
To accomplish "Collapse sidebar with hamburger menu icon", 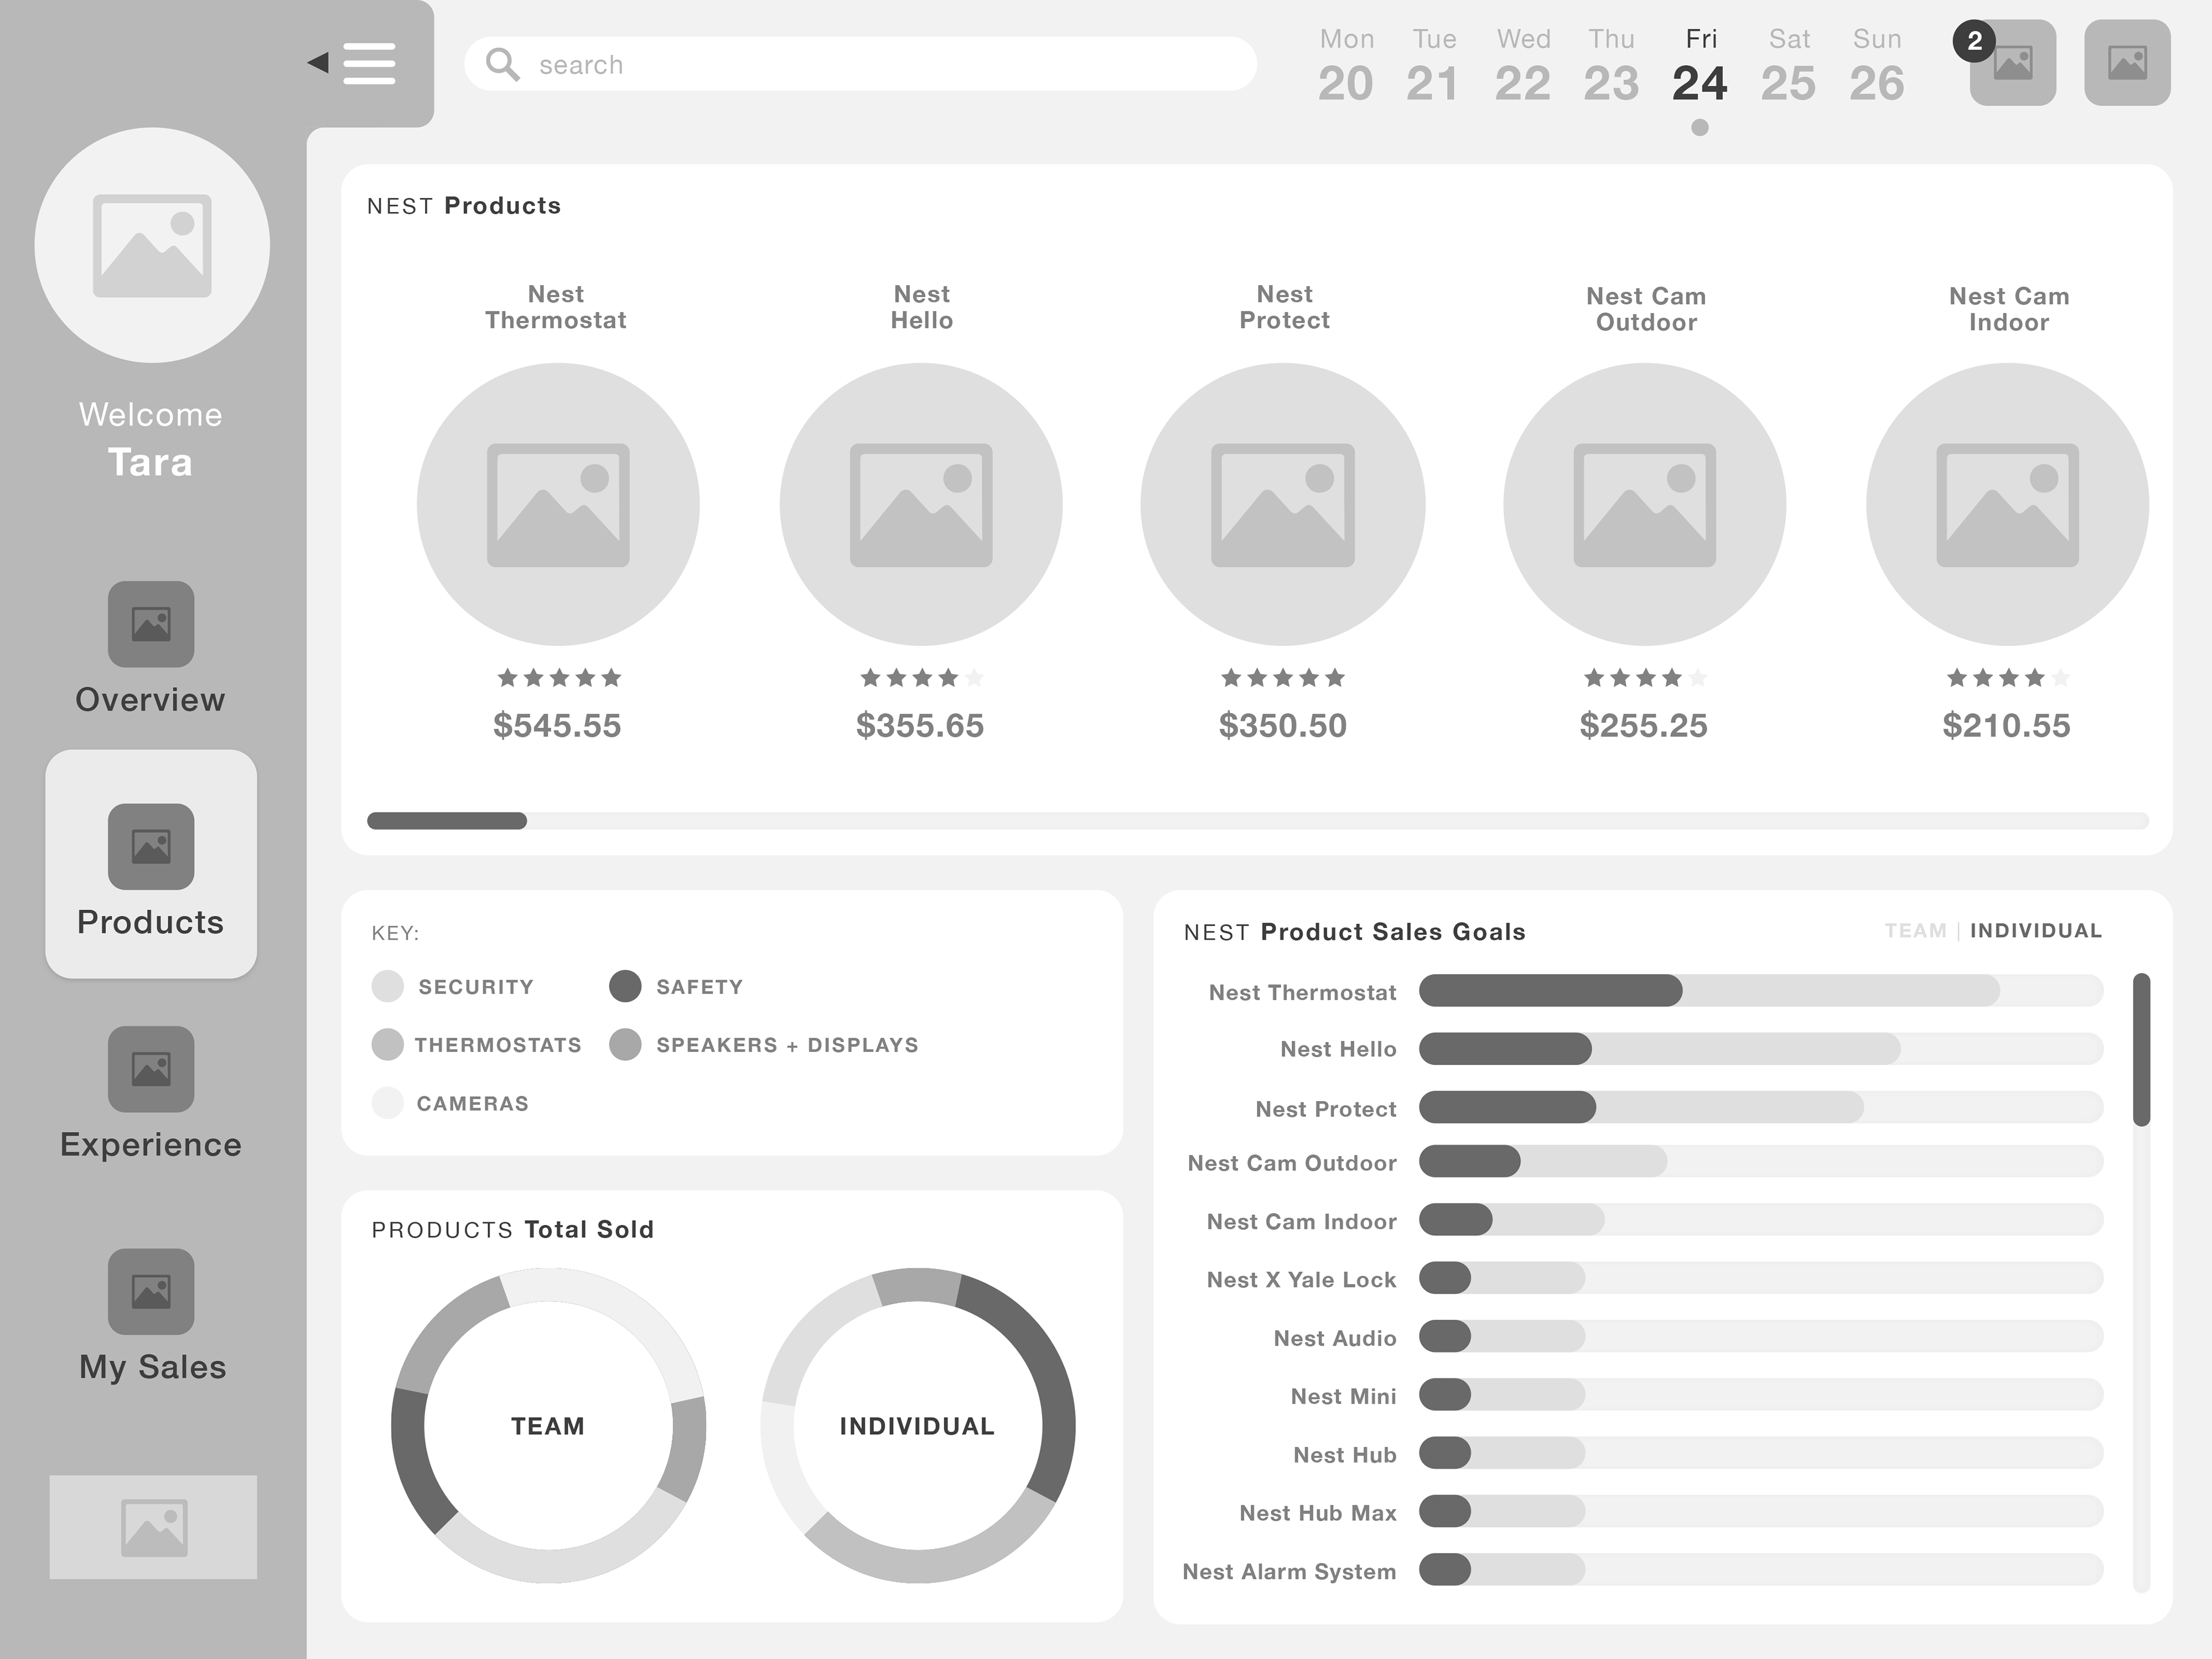I will click(369, 63).
